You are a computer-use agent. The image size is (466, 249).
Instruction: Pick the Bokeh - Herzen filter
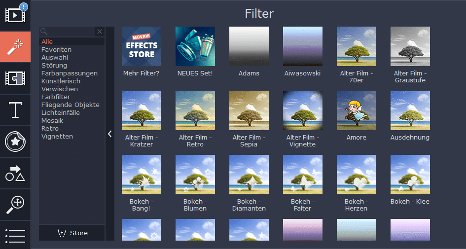click(x=357, y=175)
